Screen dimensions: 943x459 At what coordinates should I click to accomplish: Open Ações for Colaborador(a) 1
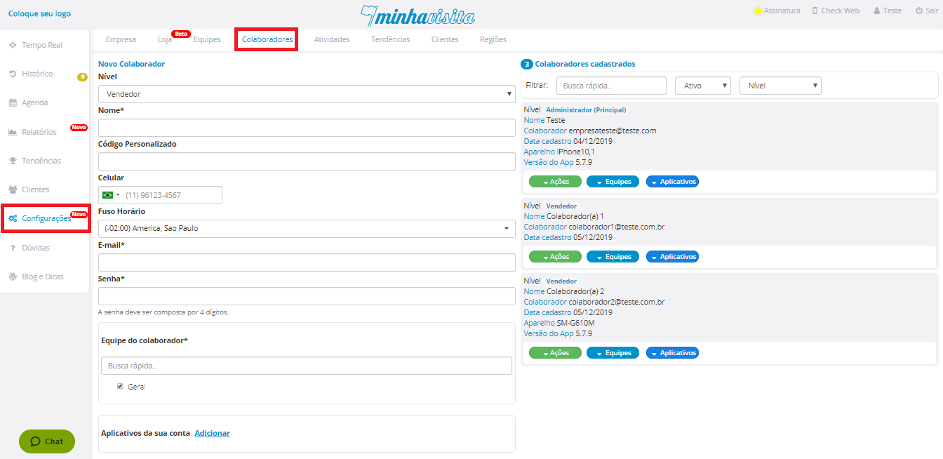[x=555, y=256]
